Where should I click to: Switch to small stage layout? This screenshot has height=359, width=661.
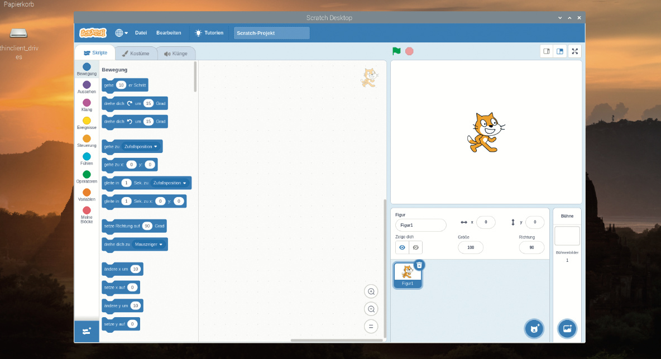click(x=547, y=51)
